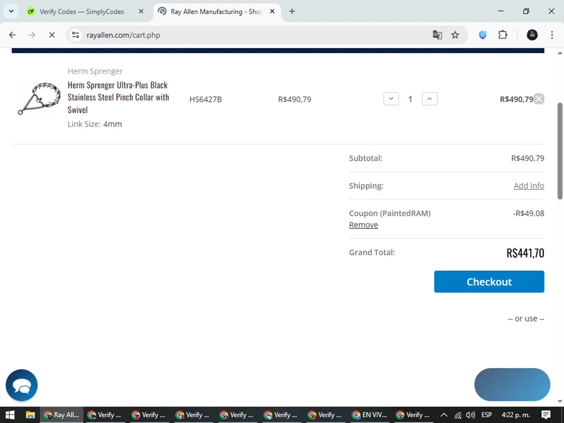Translate this page icon
Viewport: 564px width, 423px height.
437,35
